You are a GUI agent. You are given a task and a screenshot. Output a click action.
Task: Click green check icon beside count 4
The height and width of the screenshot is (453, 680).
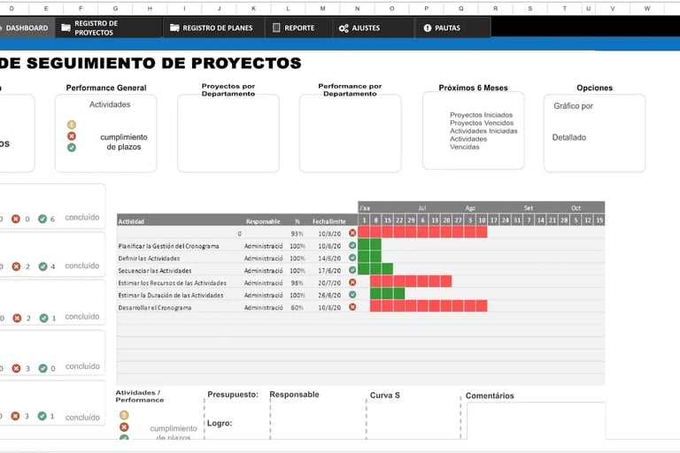42,266
